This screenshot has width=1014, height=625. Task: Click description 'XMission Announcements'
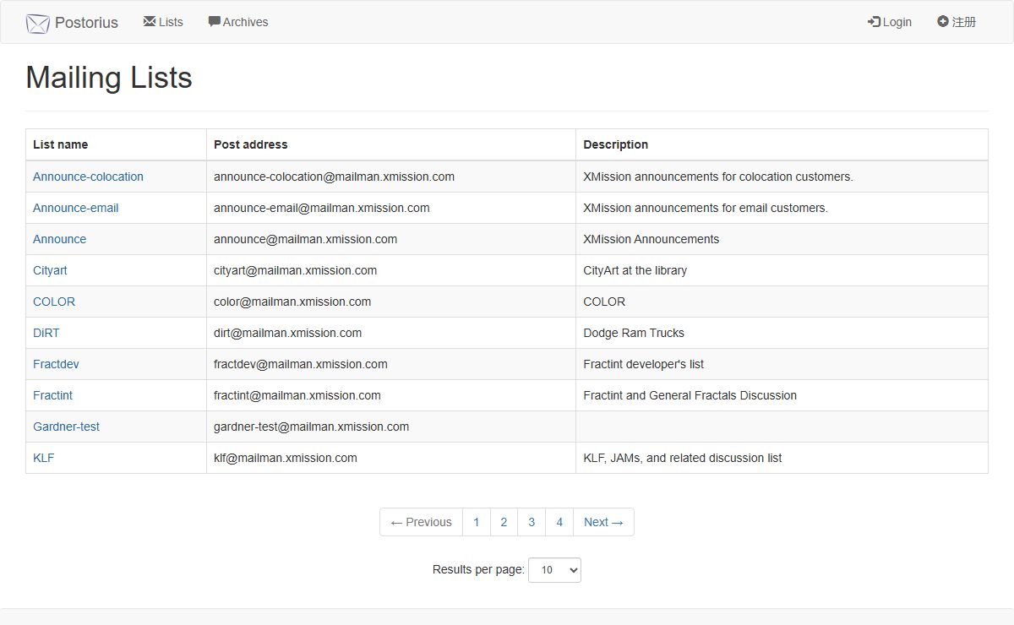click(x=651, y=239)
